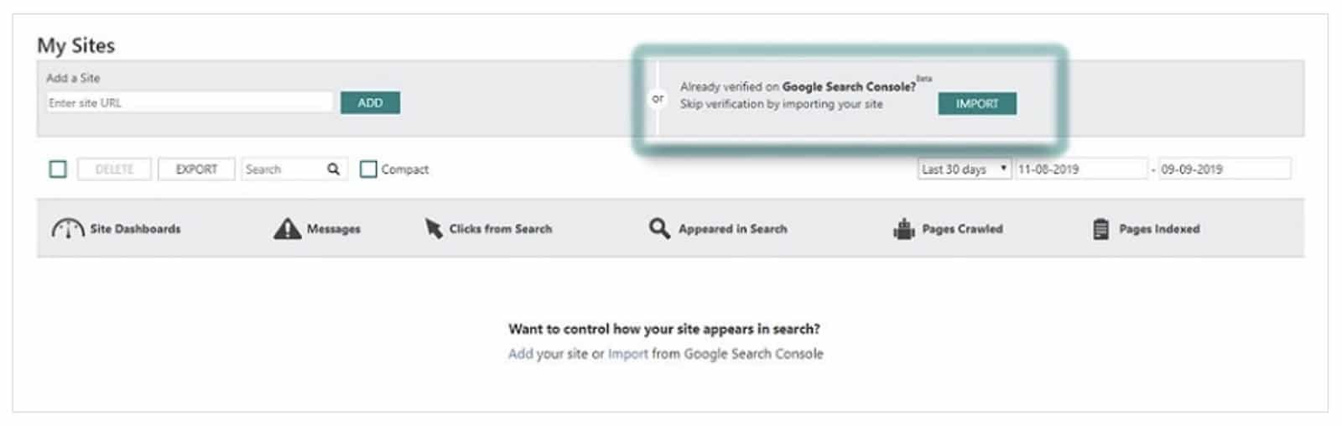Enable the Compact view checkbox
Image resolution: width=1342 pixels, height=426 pixels.
368,169
